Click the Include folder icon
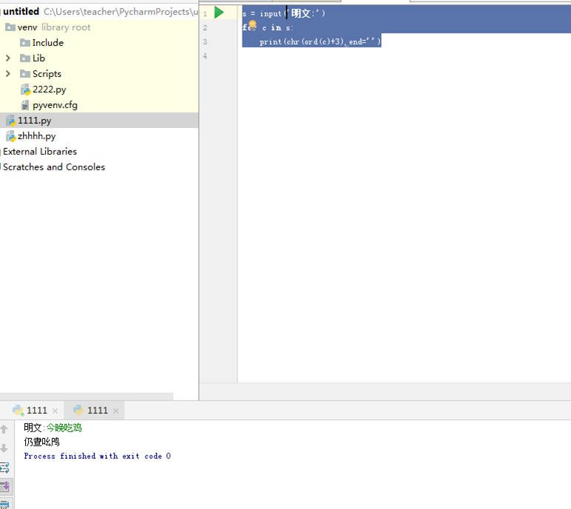The image size is (571, 509). click(x=25, y=43)
